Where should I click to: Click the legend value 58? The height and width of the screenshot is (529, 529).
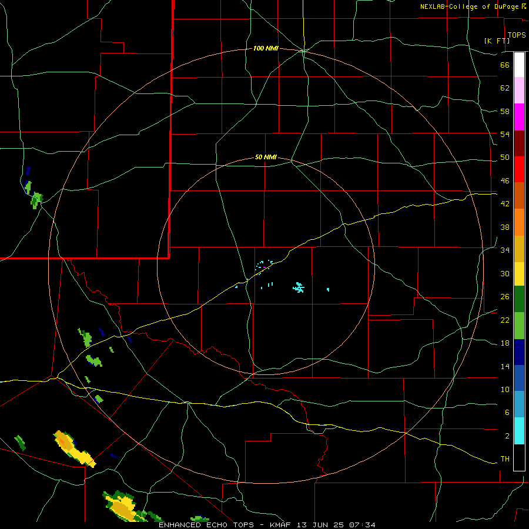tap(505, 111)
